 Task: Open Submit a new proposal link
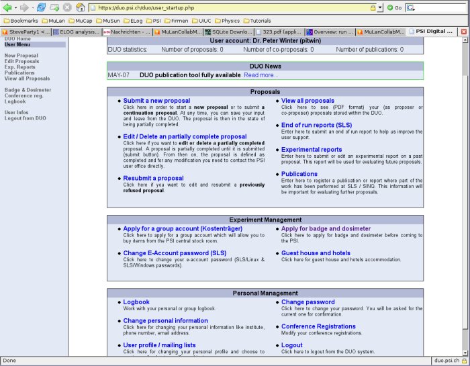156,101
